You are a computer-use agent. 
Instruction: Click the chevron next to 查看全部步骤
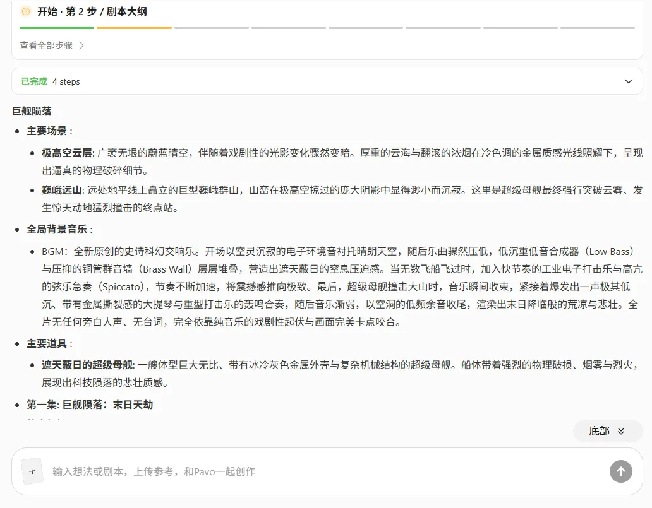click(x=81, y=45)
